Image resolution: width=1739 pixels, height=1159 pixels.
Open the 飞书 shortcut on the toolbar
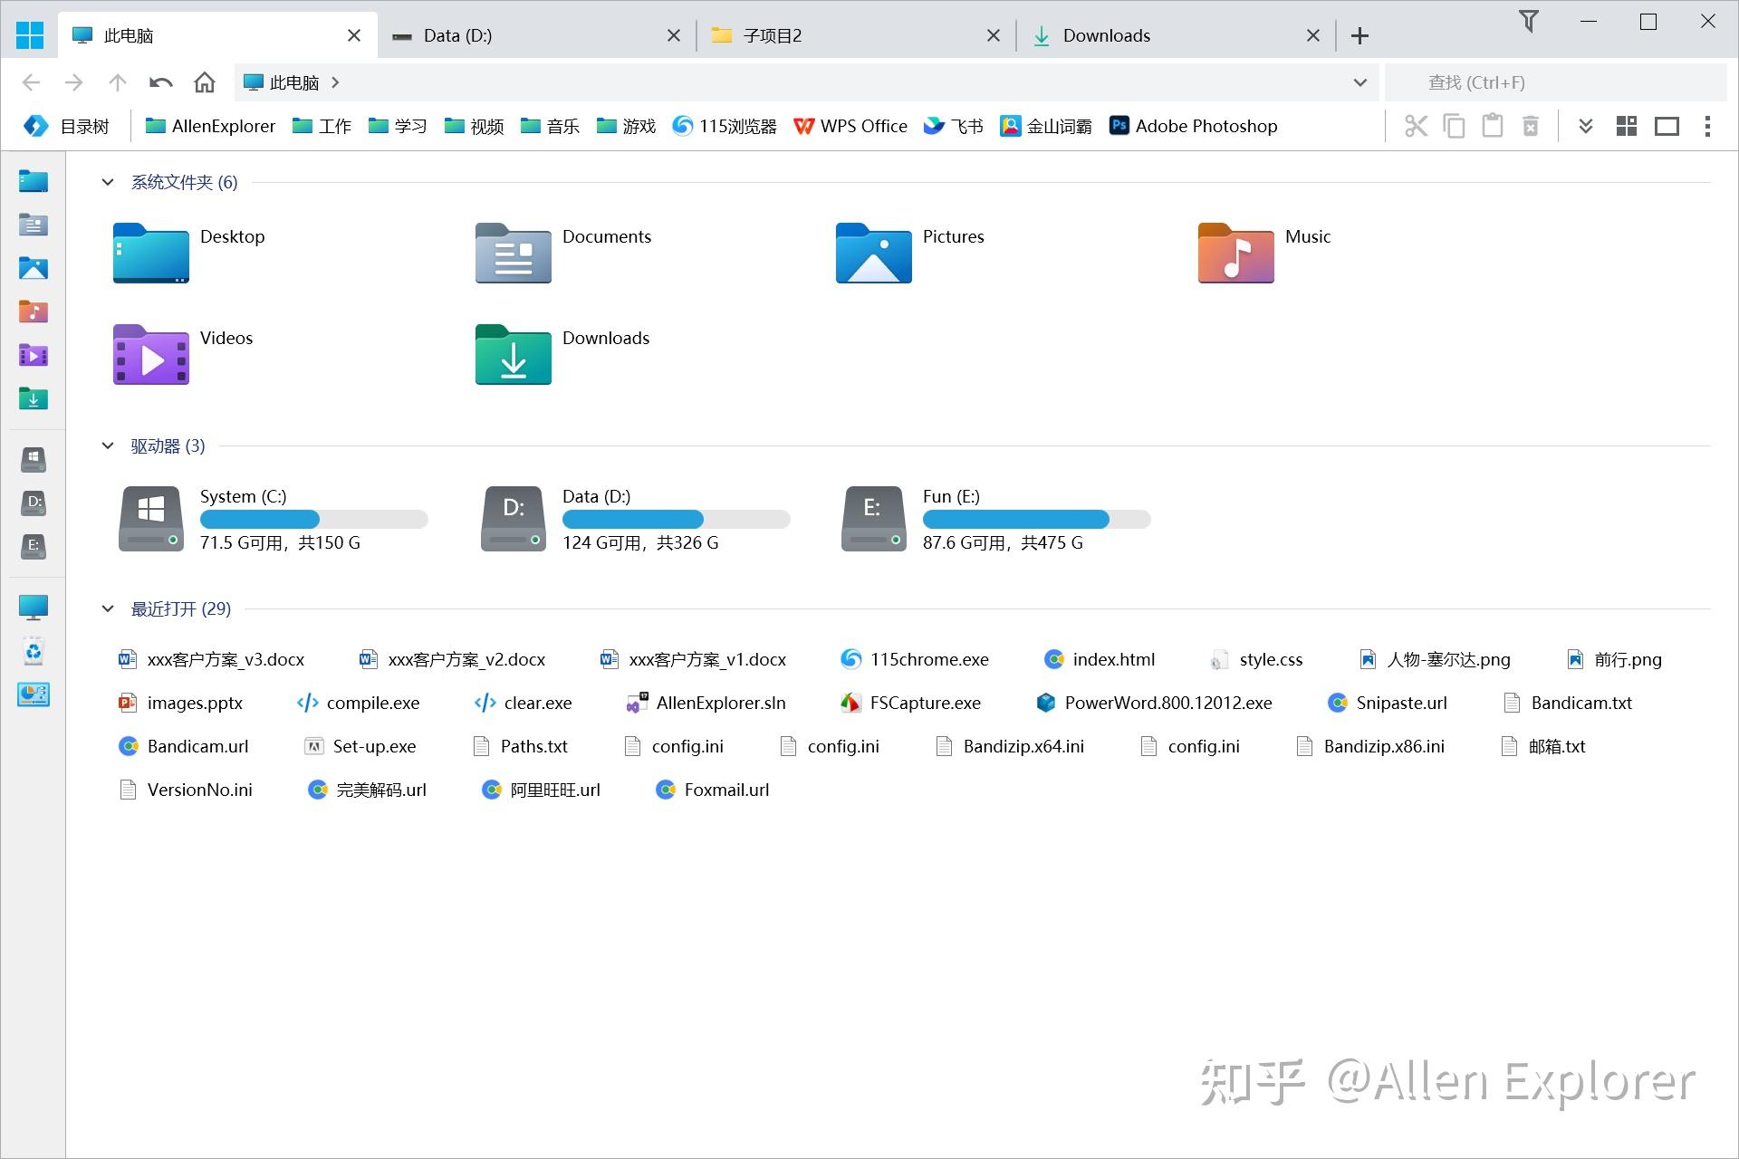click(953, 126)
